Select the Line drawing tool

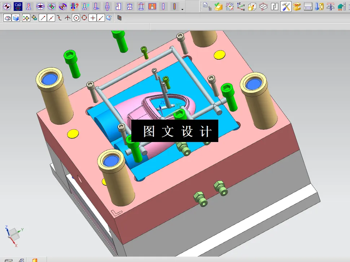tap(42, 17)
